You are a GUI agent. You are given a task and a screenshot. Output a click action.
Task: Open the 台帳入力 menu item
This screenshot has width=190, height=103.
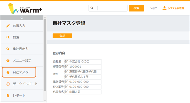pos(22,26)
